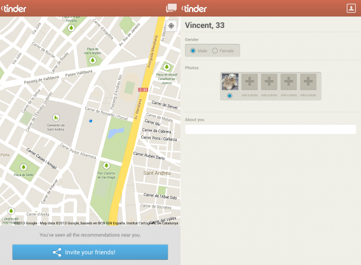Click the tree marker above Carrer d'Alella
This screenshot has width=361, height=265.
(x=11, y=210)
